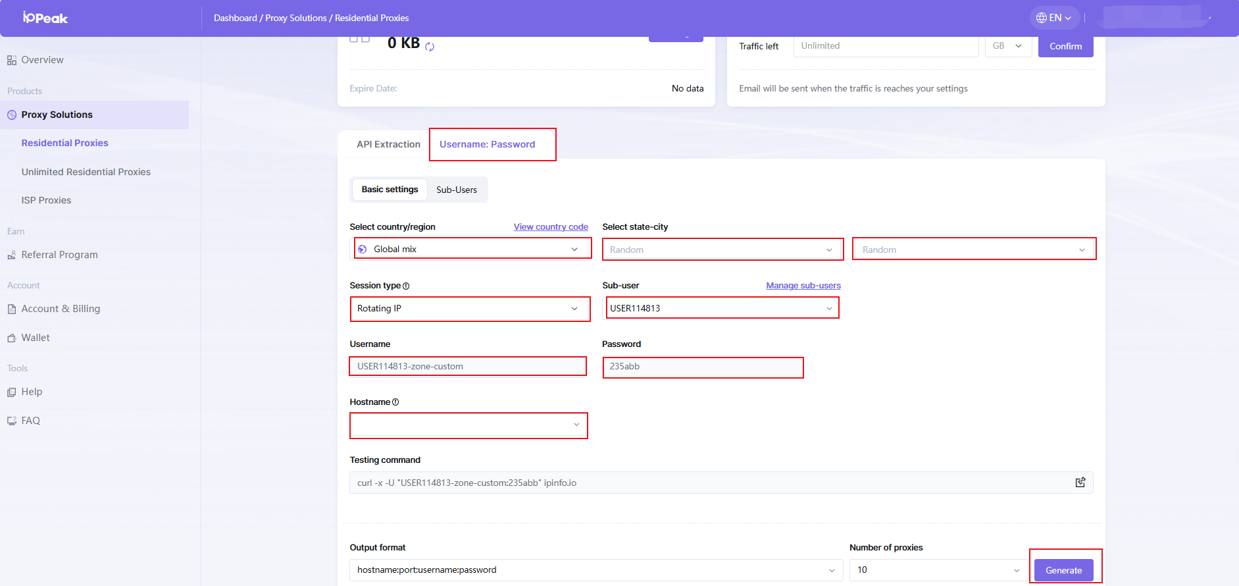Click the ipPeak logo

(x=45, y=18)
